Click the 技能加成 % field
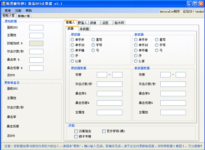This screenshot has width=205, height=150. (x=36, y=44)
